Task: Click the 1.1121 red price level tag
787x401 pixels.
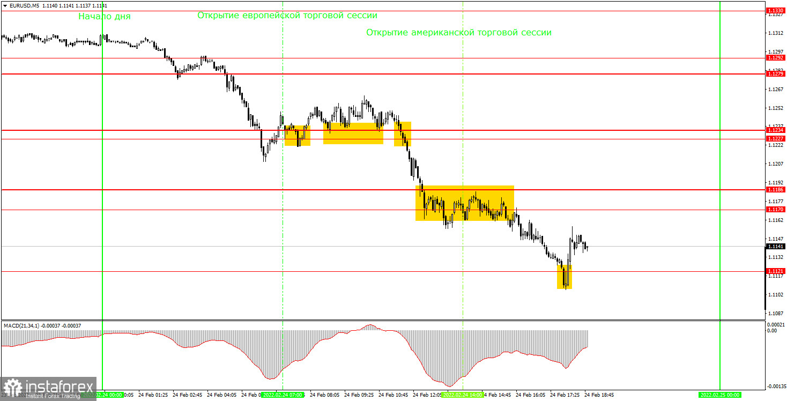Action: click(775, 271)
